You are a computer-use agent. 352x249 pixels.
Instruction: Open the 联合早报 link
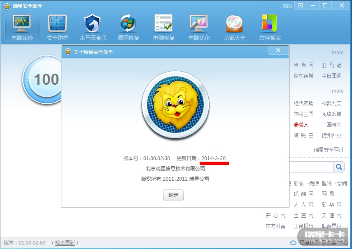pyautogui.click(x=331, y=226)
